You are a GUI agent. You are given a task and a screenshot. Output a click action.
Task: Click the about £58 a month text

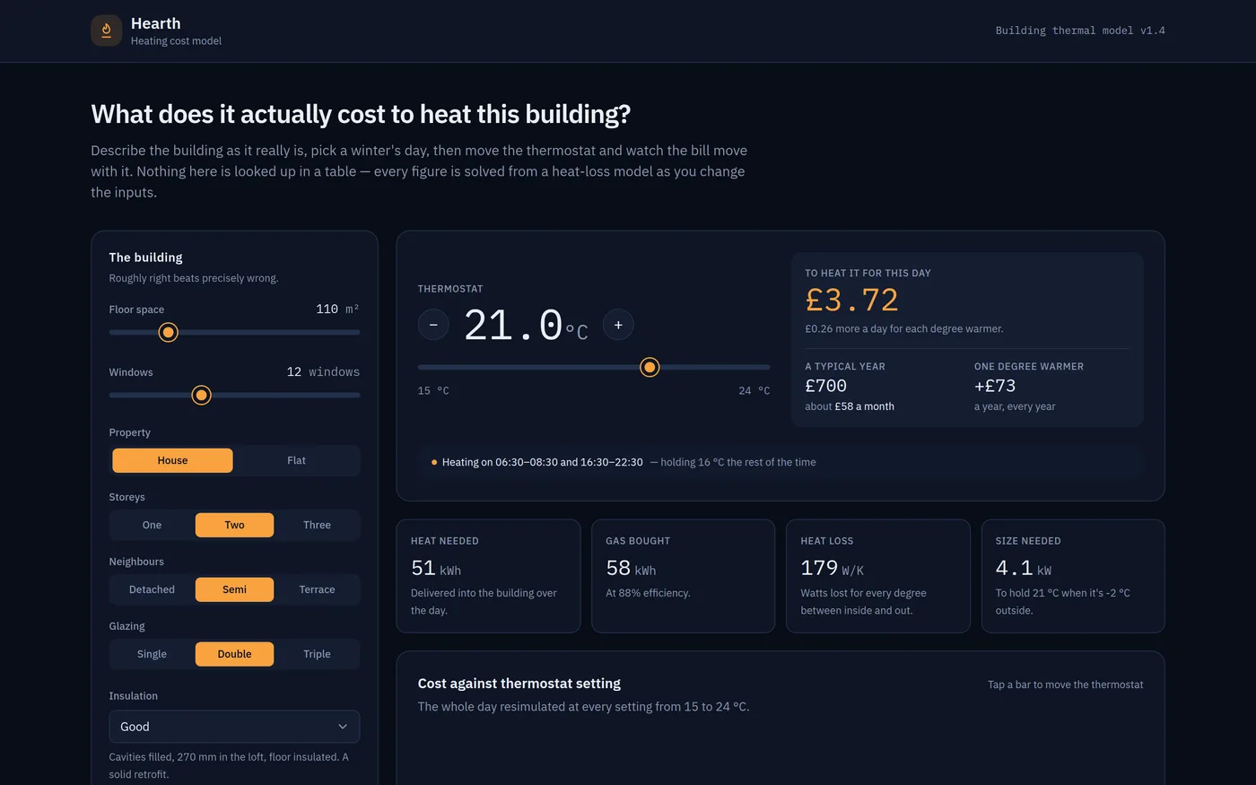tap(850, 406)
